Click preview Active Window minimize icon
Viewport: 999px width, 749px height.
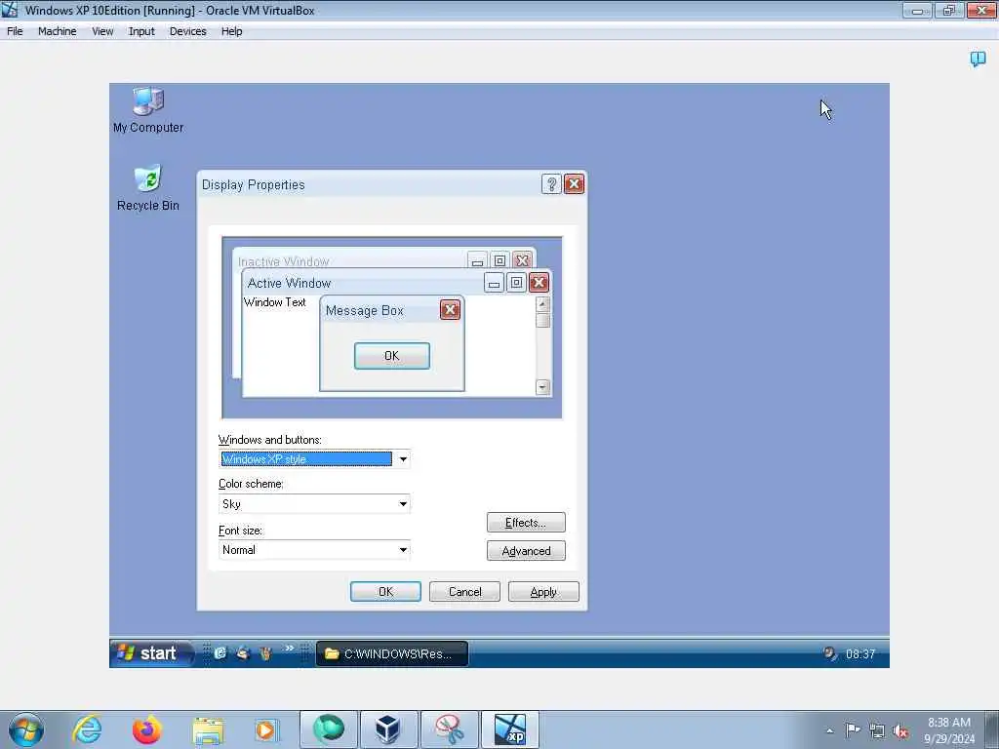[x=494, y=282]
